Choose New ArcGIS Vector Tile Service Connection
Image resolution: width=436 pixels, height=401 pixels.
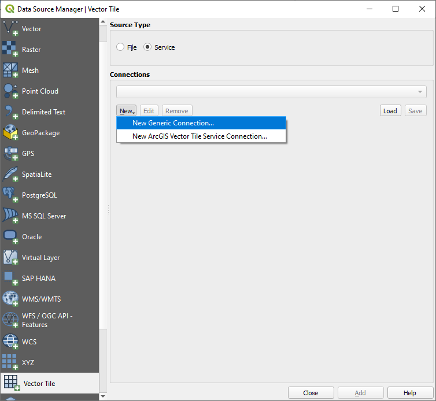tap(201, 136)
